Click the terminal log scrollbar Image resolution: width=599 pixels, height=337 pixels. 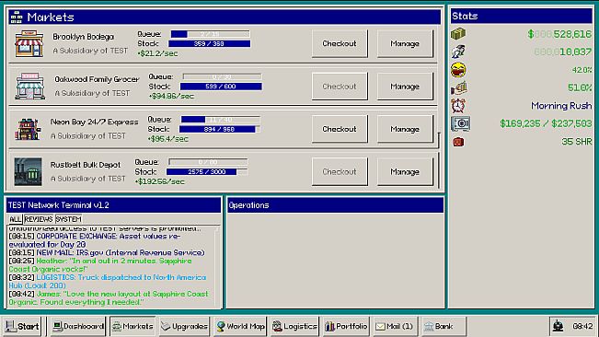click(218, 266)
